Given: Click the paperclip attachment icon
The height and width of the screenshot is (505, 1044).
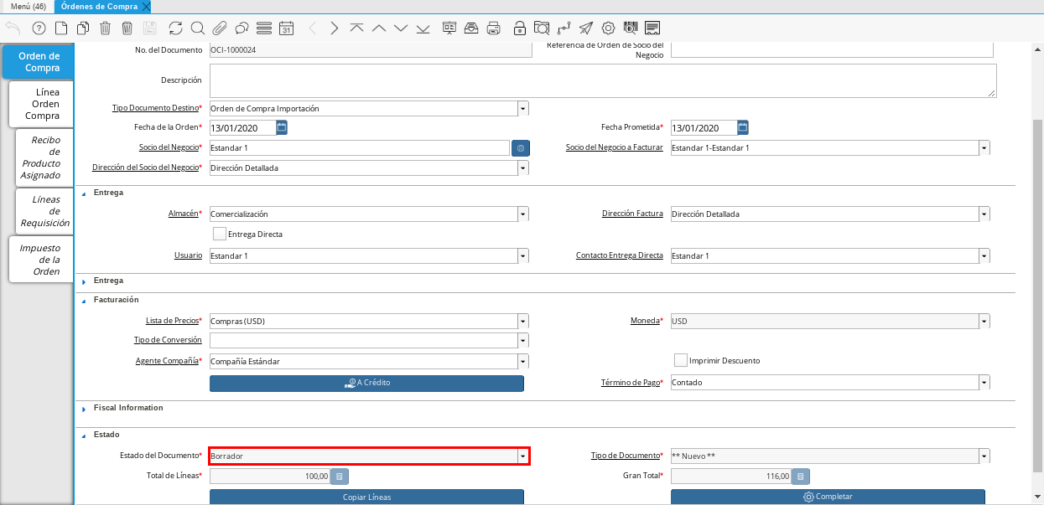Looking at the screenshot, I should tap(220, 28).
